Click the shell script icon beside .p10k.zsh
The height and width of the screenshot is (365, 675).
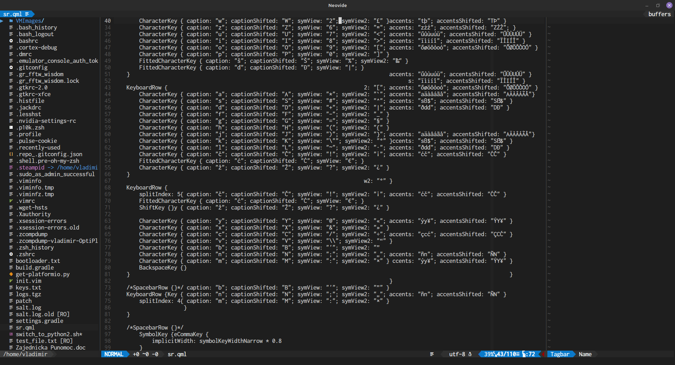click(11, 127)
